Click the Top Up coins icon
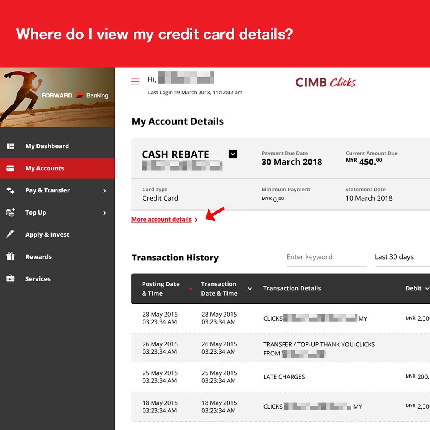The height and width of the screenshot is (430, 430). pyautogui.click(x=10, y=212)
